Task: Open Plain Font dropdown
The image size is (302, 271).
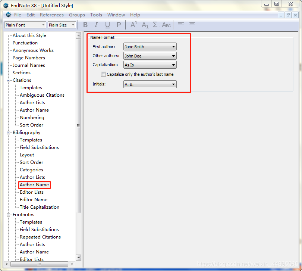Action: [25, 25]
